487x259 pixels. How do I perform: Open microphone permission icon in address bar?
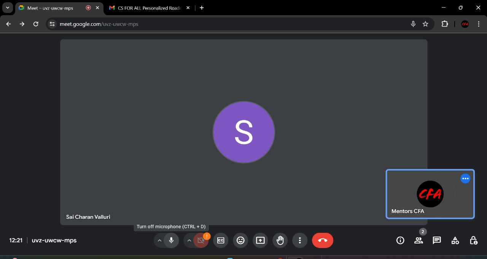413,24
